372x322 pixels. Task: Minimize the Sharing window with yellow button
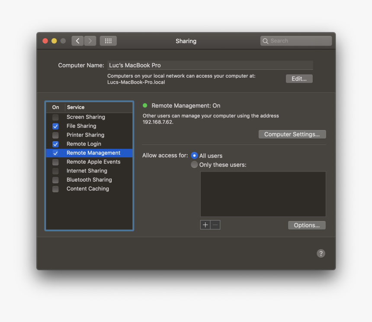[54, 41]
